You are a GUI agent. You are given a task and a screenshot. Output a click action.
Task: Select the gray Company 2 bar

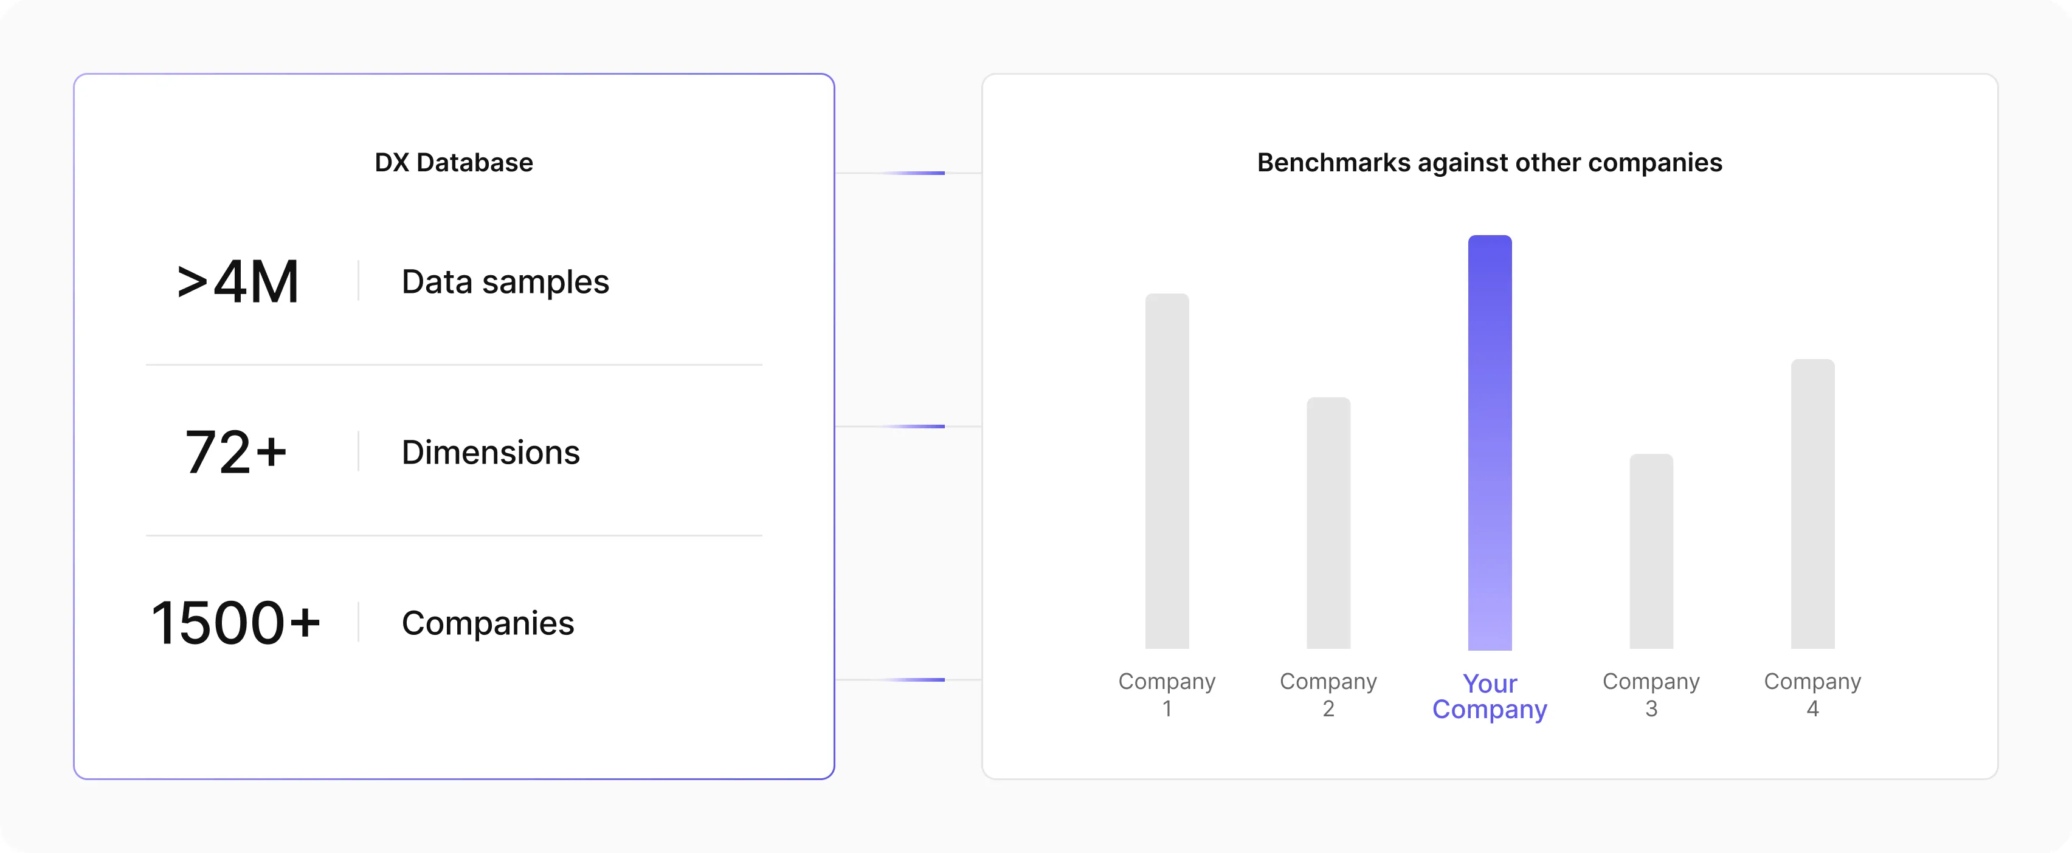click(1328, 522)
